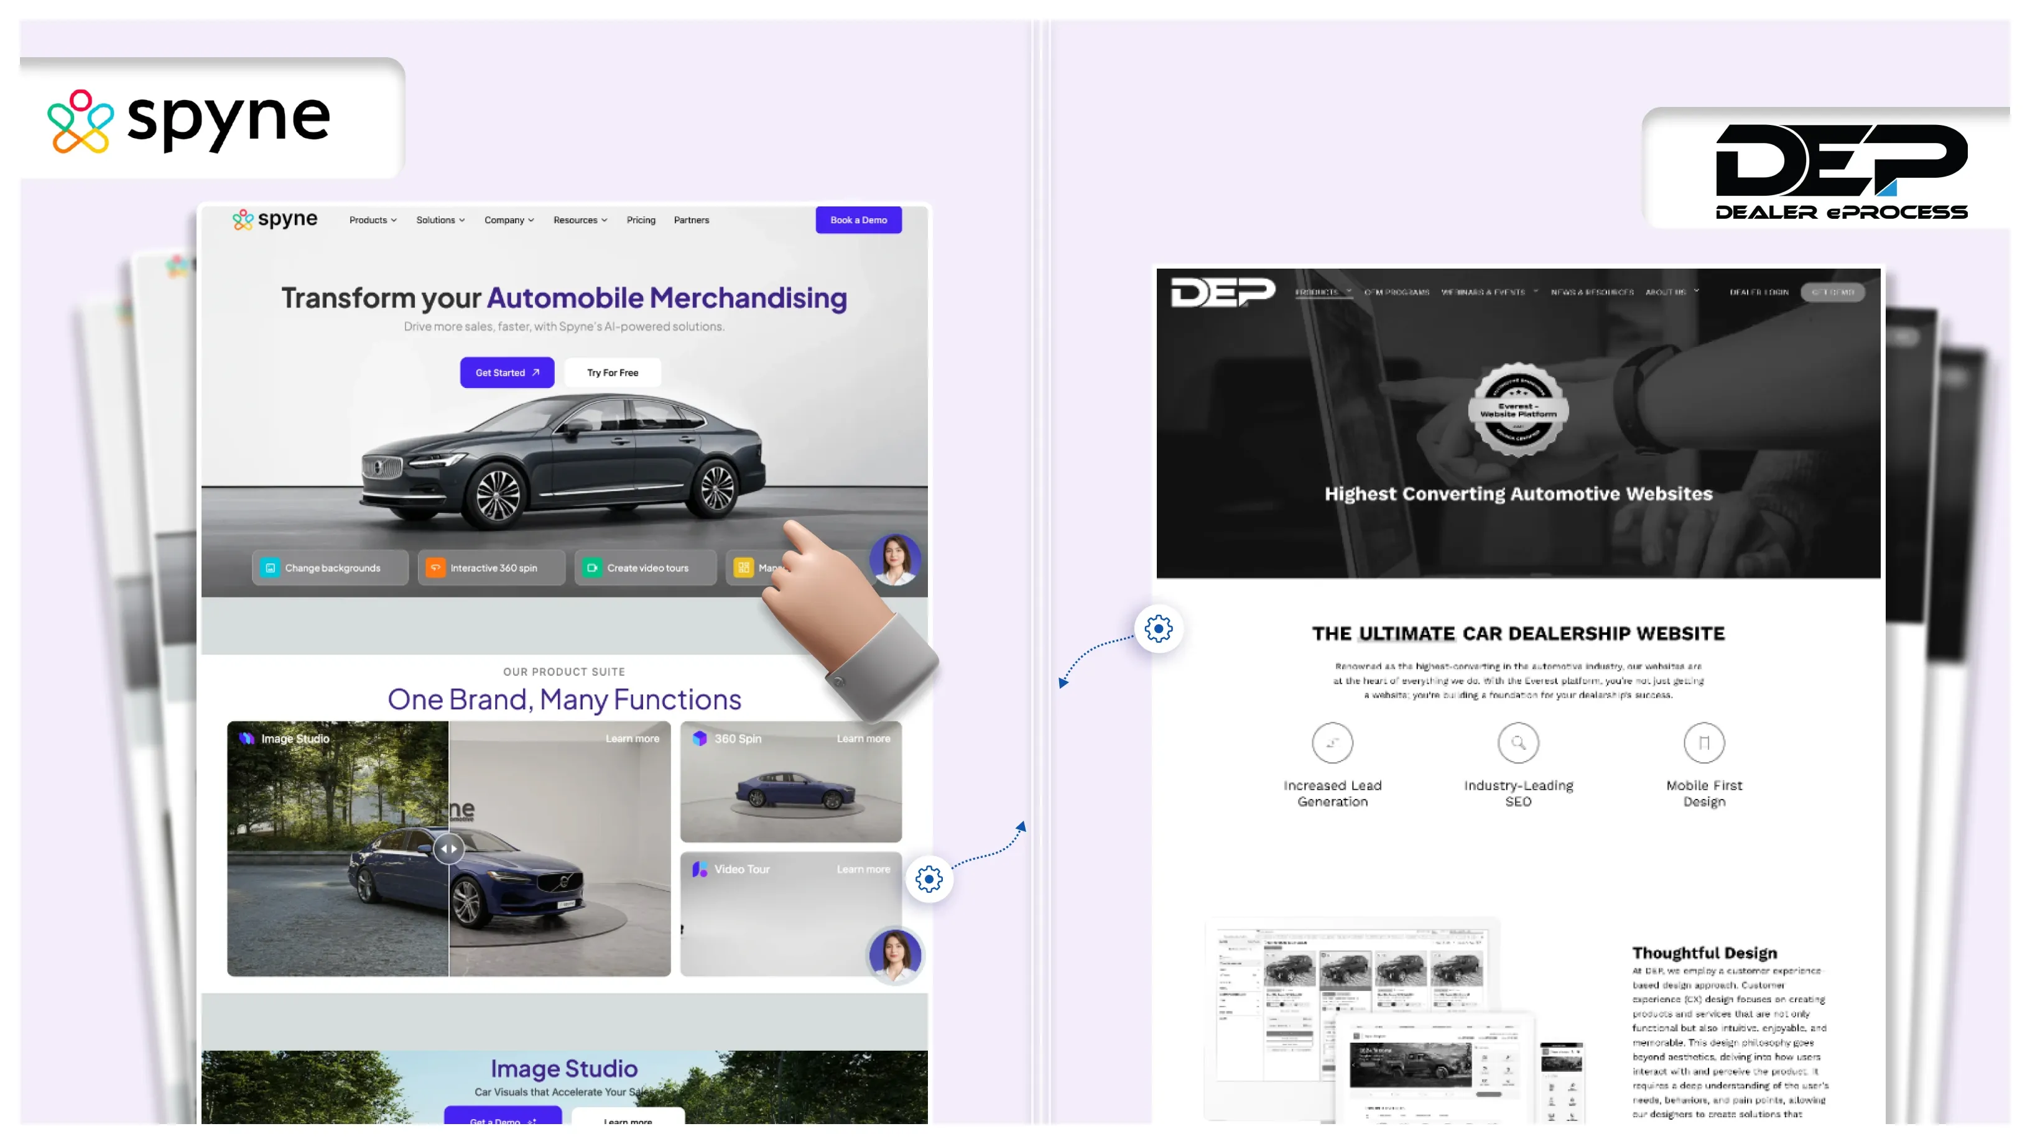Click the Mobile First Design circle icon
Viewport: 2030px width, 1144px height.
1703,742
